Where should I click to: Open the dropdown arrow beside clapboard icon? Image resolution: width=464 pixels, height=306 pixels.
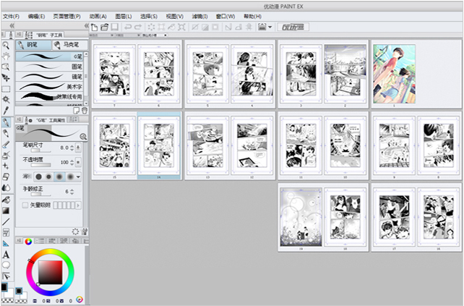coord(270,27)
